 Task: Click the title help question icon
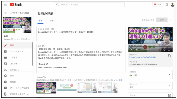click(53, 29)
